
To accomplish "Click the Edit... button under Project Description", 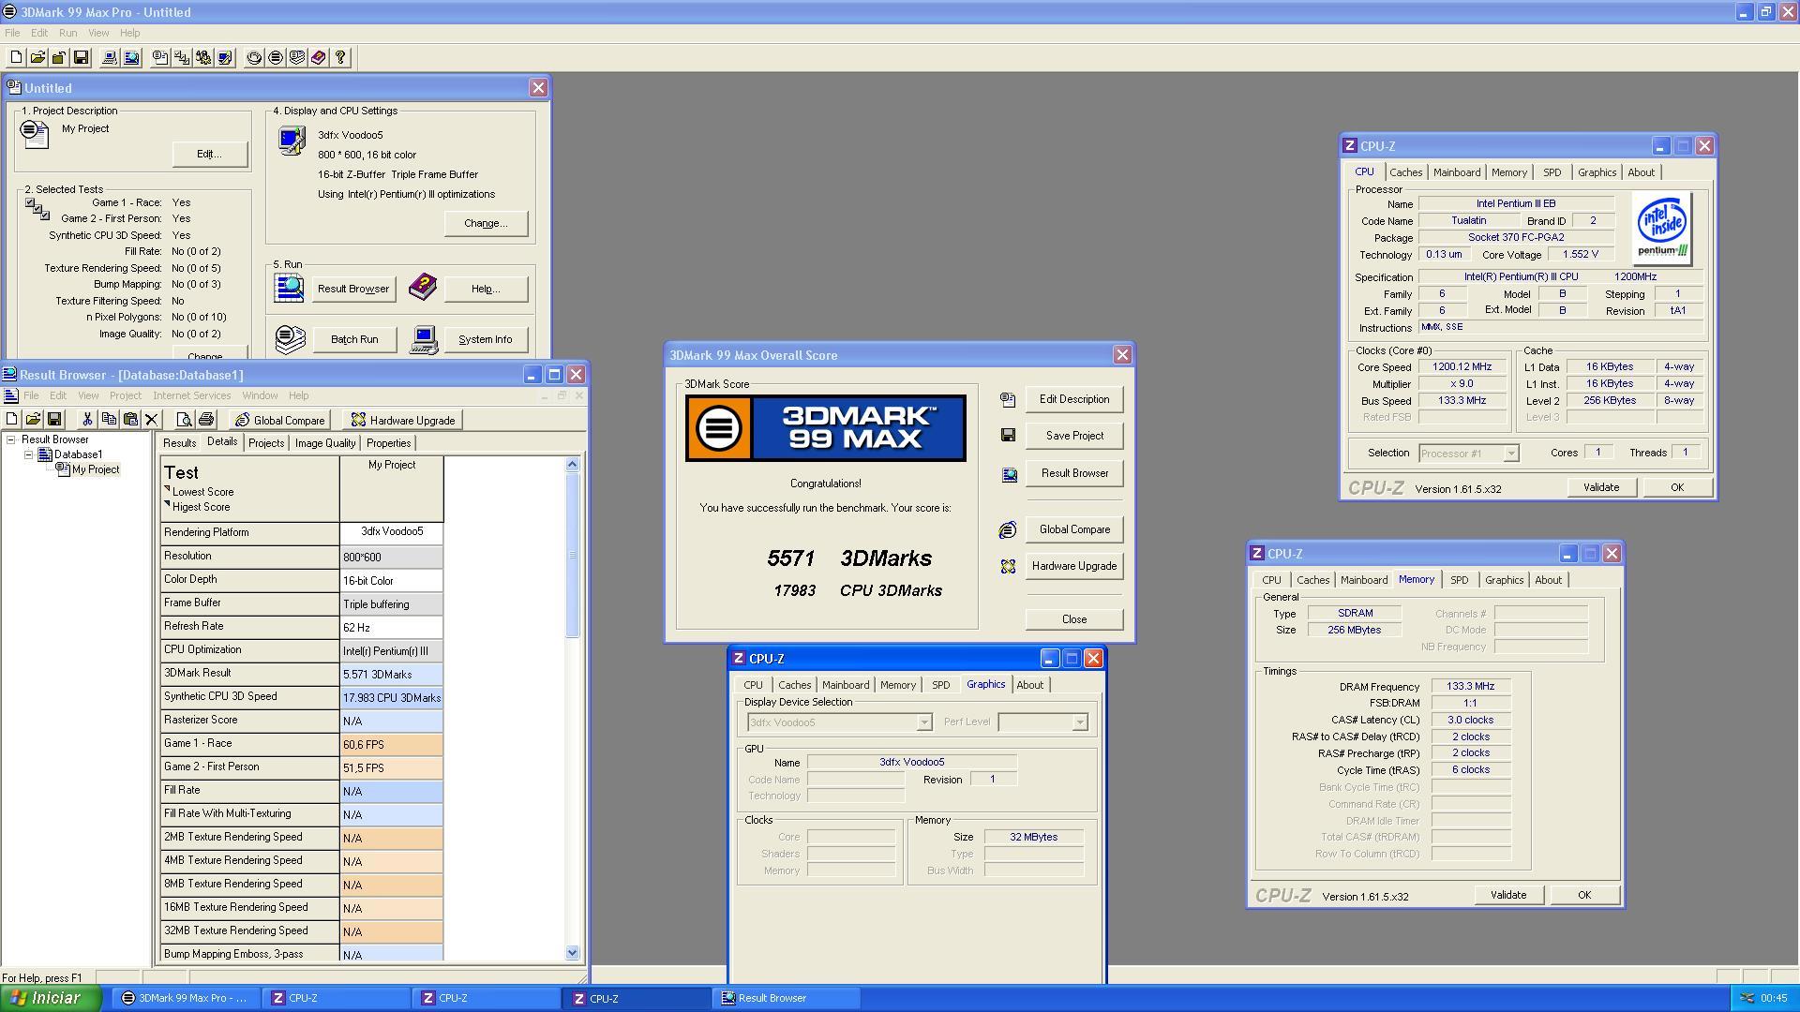I will coord(209,154).
